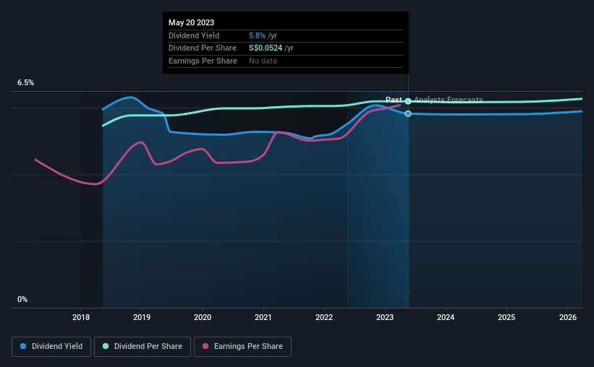594x367 pixels.
Task: Click the pink Earnings Per Share legend dot
Action: pyautogui.click(x=205, y=346)
